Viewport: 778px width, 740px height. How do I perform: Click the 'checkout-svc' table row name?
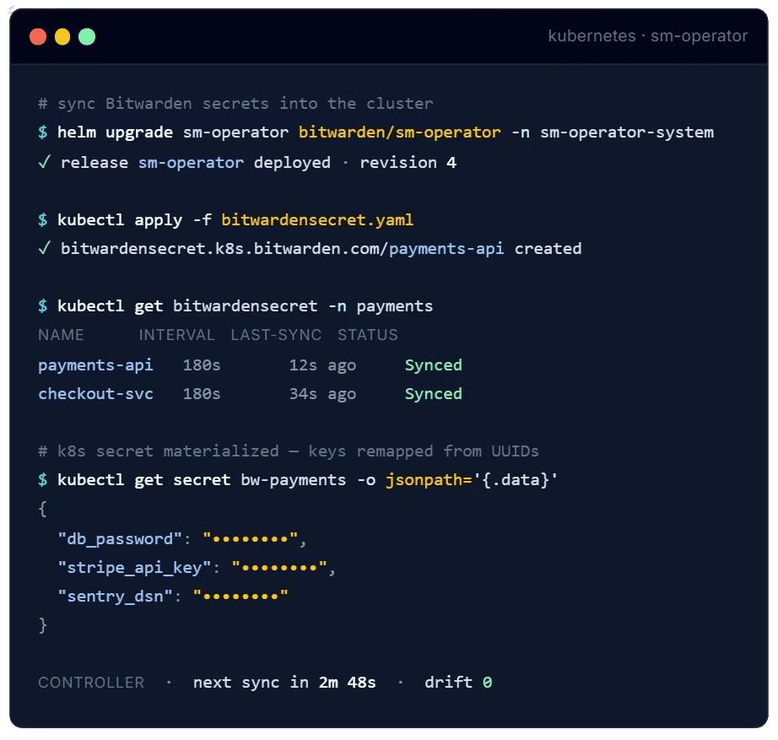point(95,394)
